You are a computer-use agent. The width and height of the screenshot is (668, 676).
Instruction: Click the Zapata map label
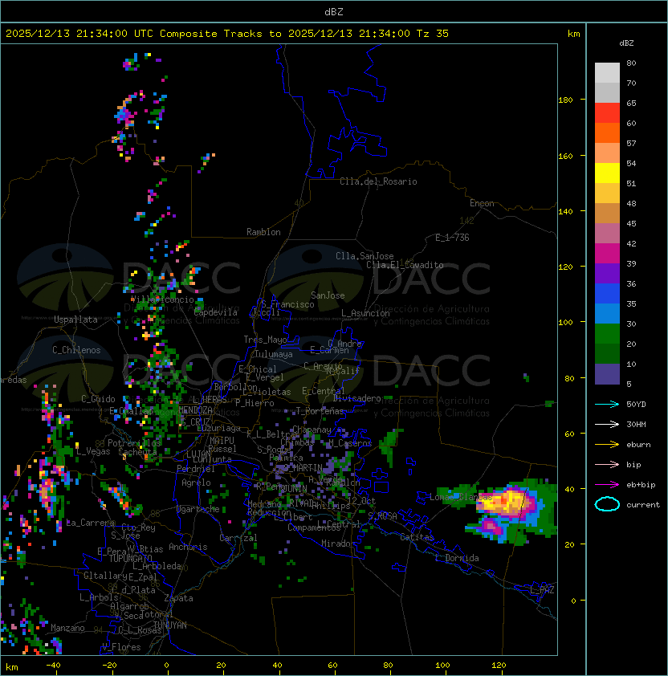[178, 598]
